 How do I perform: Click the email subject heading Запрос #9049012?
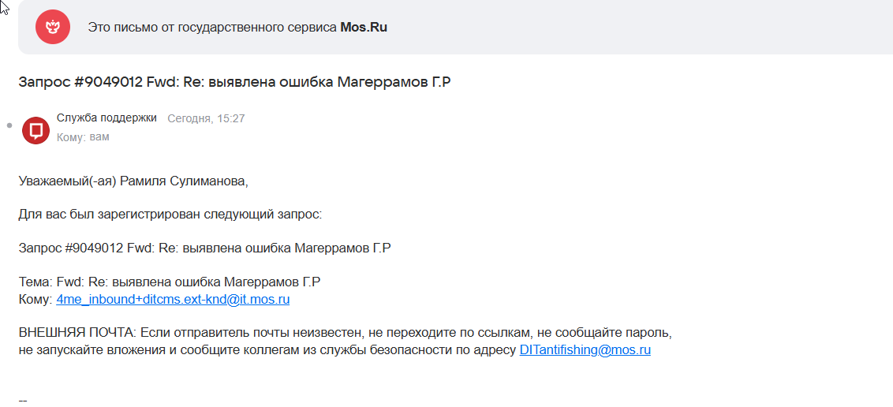(x=234, y=82)
